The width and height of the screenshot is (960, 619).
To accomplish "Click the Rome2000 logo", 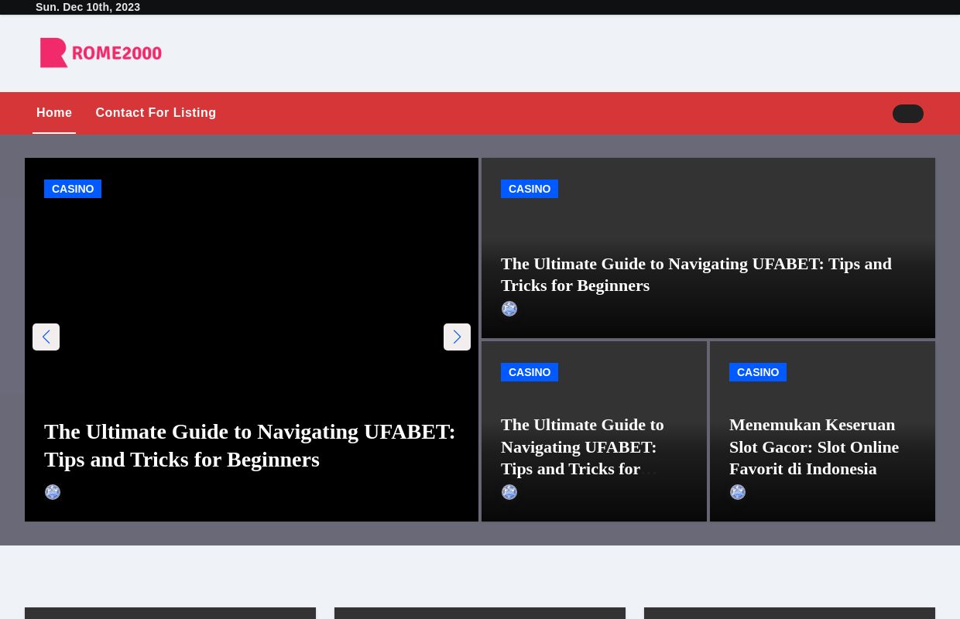I will (101, 53).
